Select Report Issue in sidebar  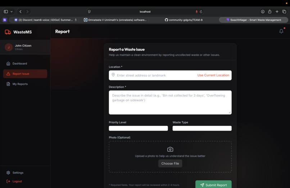25,74
